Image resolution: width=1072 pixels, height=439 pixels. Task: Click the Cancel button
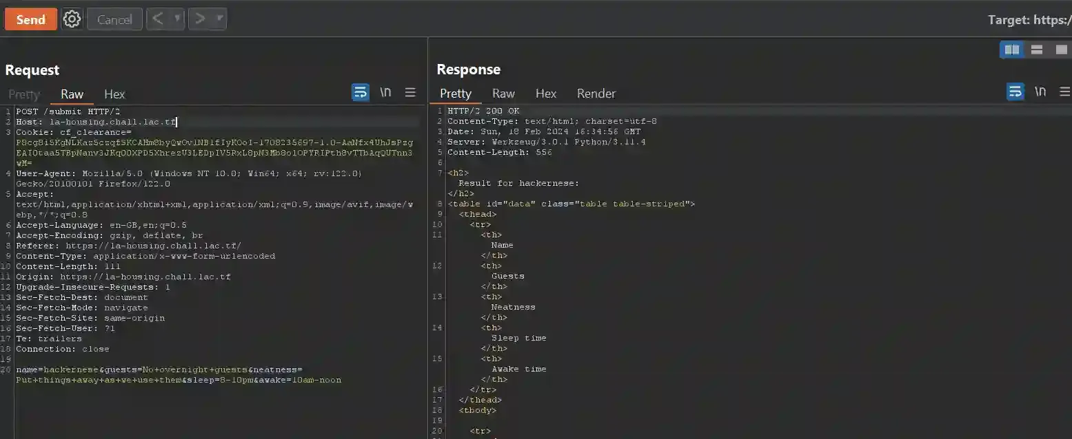pyautogui.click(x=114, y=19)
